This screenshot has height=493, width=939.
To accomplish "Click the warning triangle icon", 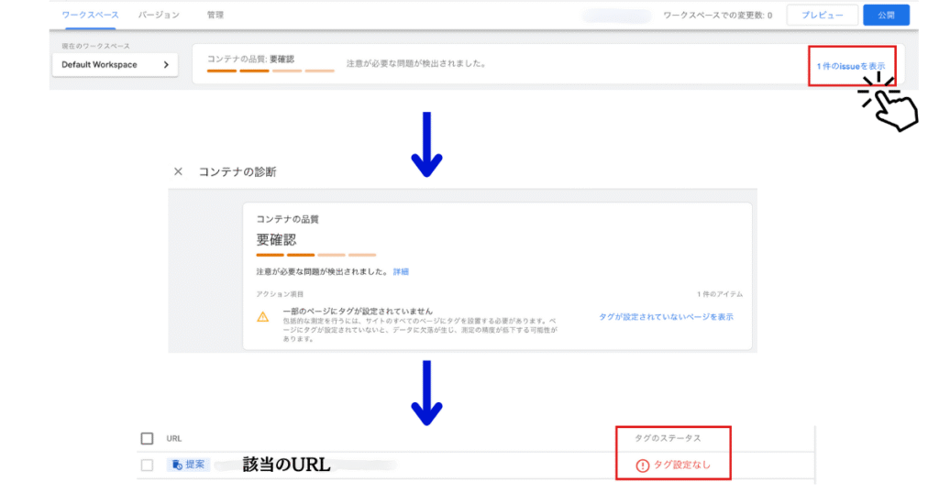I will pyautogui.click(x=263, y=316).
